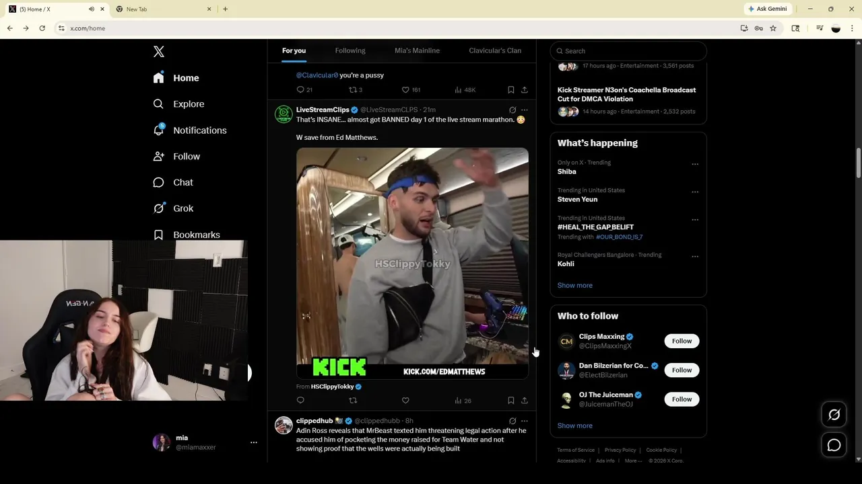
Task: Share the Clavicular0 mention post
Action: 525,89
